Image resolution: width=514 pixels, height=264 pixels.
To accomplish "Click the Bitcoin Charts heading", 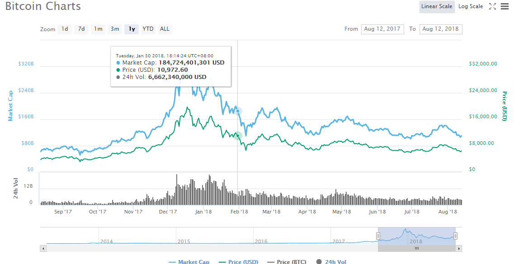I will [x=43, y=6].
